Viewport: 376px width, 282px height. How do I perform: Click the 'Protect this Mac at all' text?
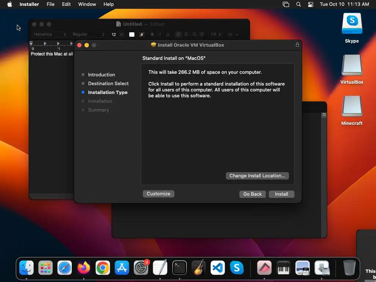pos(52,54)
